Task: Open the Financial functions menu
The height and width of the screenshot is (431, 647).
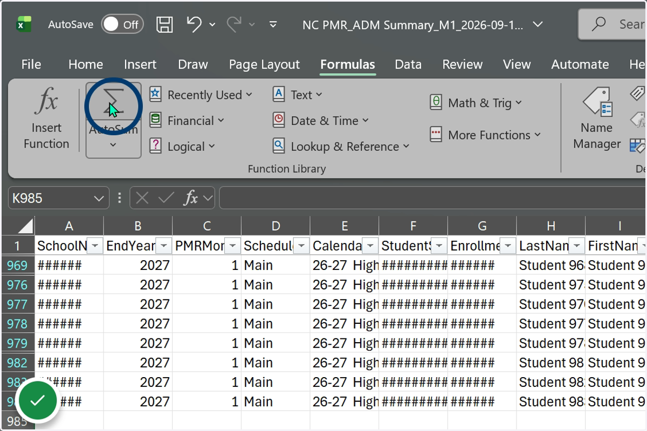Action: point(187,121)
